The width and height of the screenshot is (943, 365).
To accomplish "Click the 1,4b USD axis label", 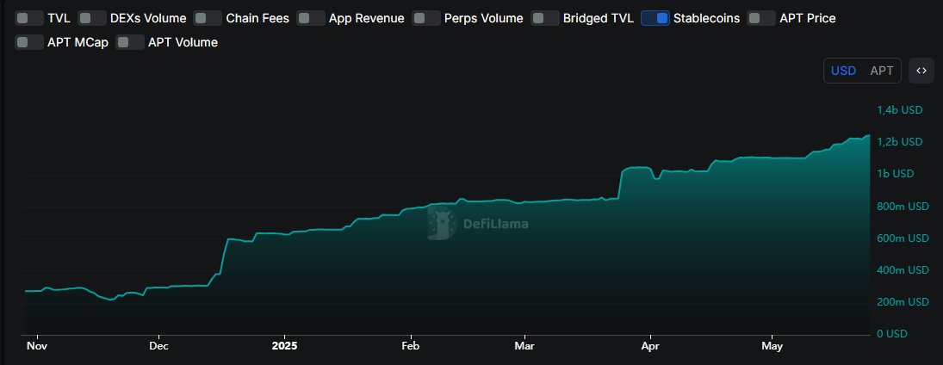I will coord(900,110).
